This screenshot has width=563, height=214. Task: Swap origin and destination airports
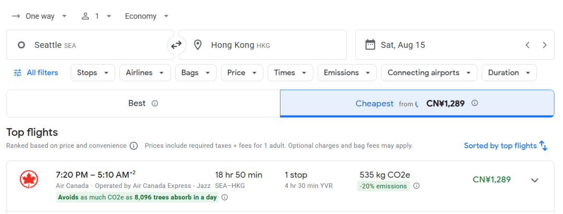(176, 45)
